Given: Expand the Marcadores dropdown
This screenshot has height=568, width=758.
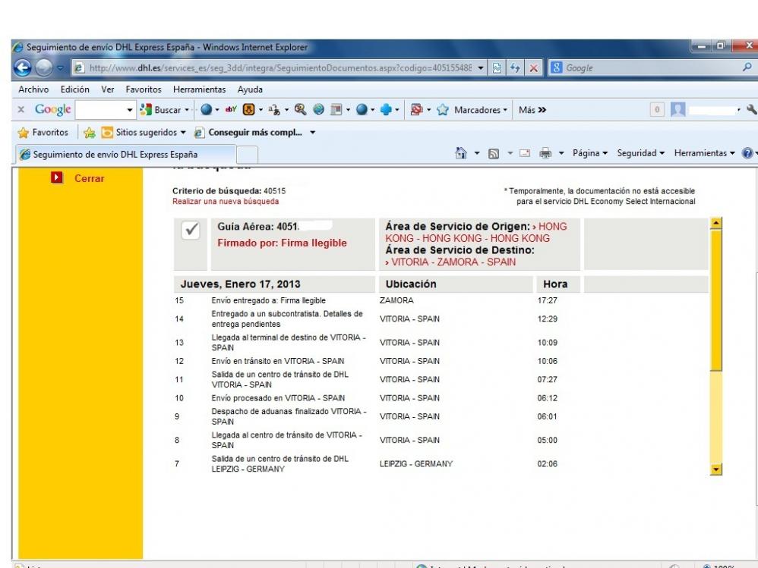Looking at the screenshot, I should (505, 110).
